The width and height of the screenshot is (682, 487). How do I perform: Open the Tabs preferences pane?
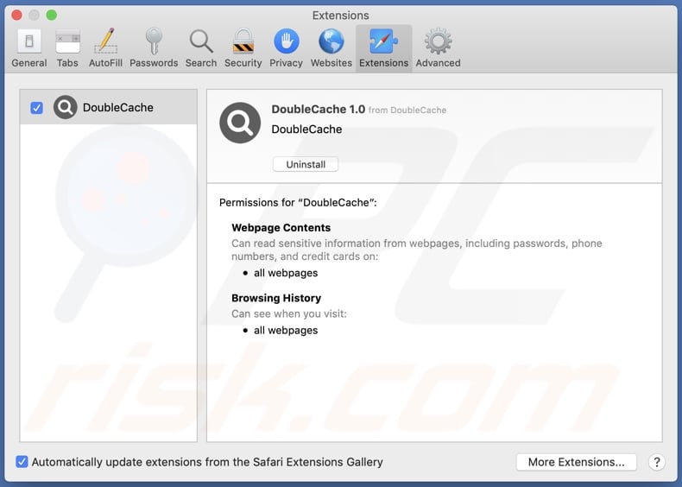pyautogui.click(x=67, y=47)
